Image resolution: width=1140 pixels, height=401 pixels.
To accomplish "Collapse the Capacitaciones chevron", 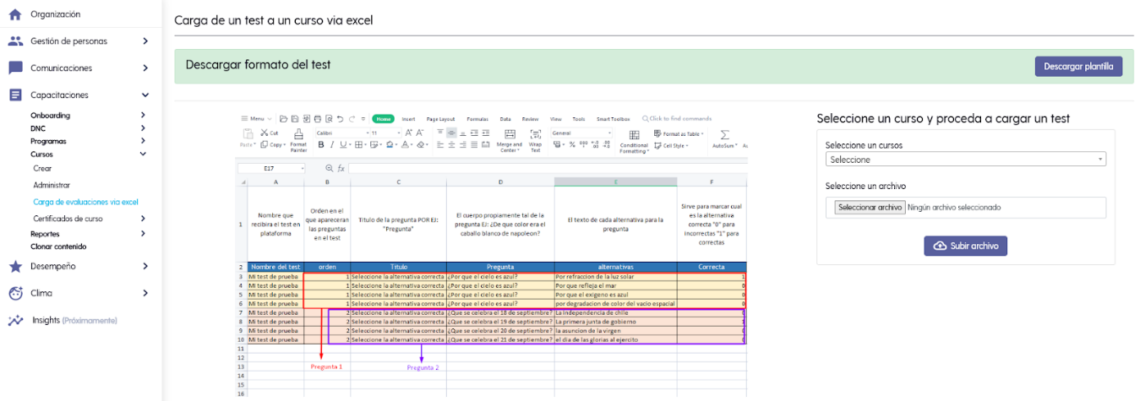I will [145, 95].
